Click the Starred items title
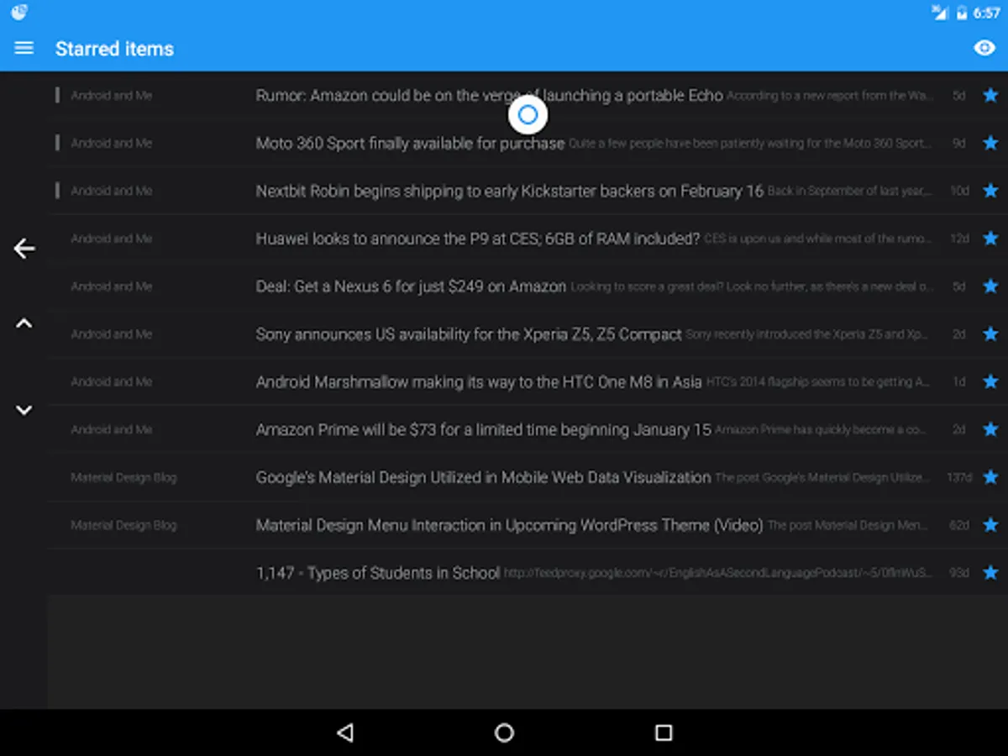This screenshot has height=756, width=1008. 114,49
